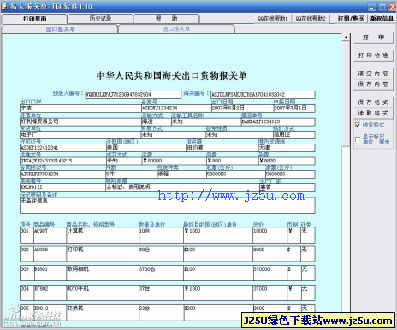
Task: Switch to the 历史记录 tab
Action: pos(100,19)
